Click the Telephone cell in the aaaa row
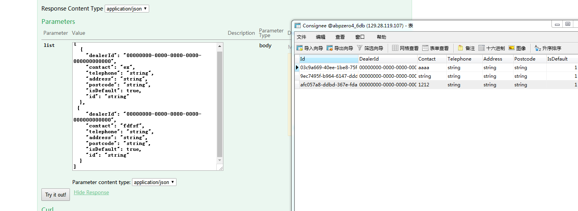The image size is (578, 211). [x=464, y=68]
